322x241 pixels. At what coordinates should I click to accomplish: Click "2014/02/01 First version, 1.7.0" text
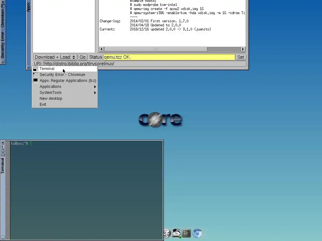(x=159, y=21)
